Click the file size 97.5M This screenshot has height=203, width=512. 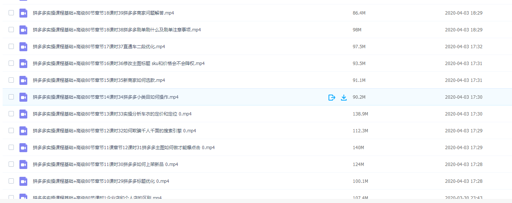point(359,47)
